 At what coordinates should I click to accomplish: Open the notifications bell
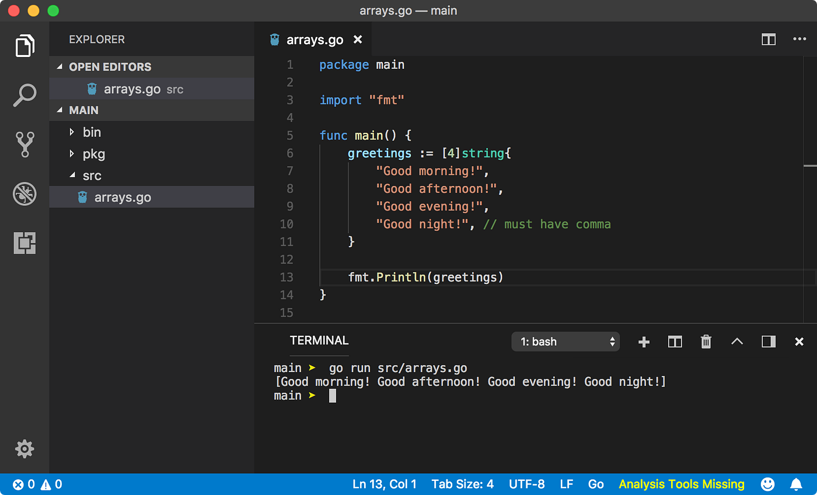796,484
